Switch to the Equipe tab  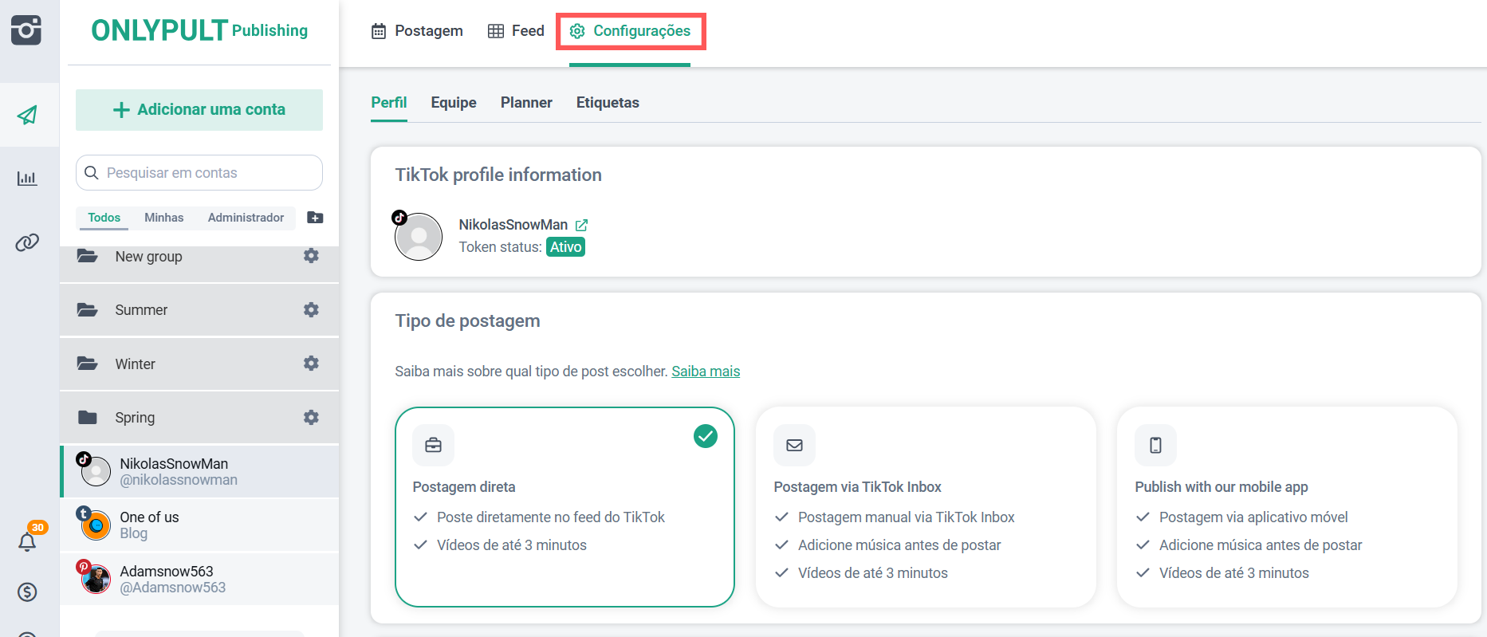(453, 103)
